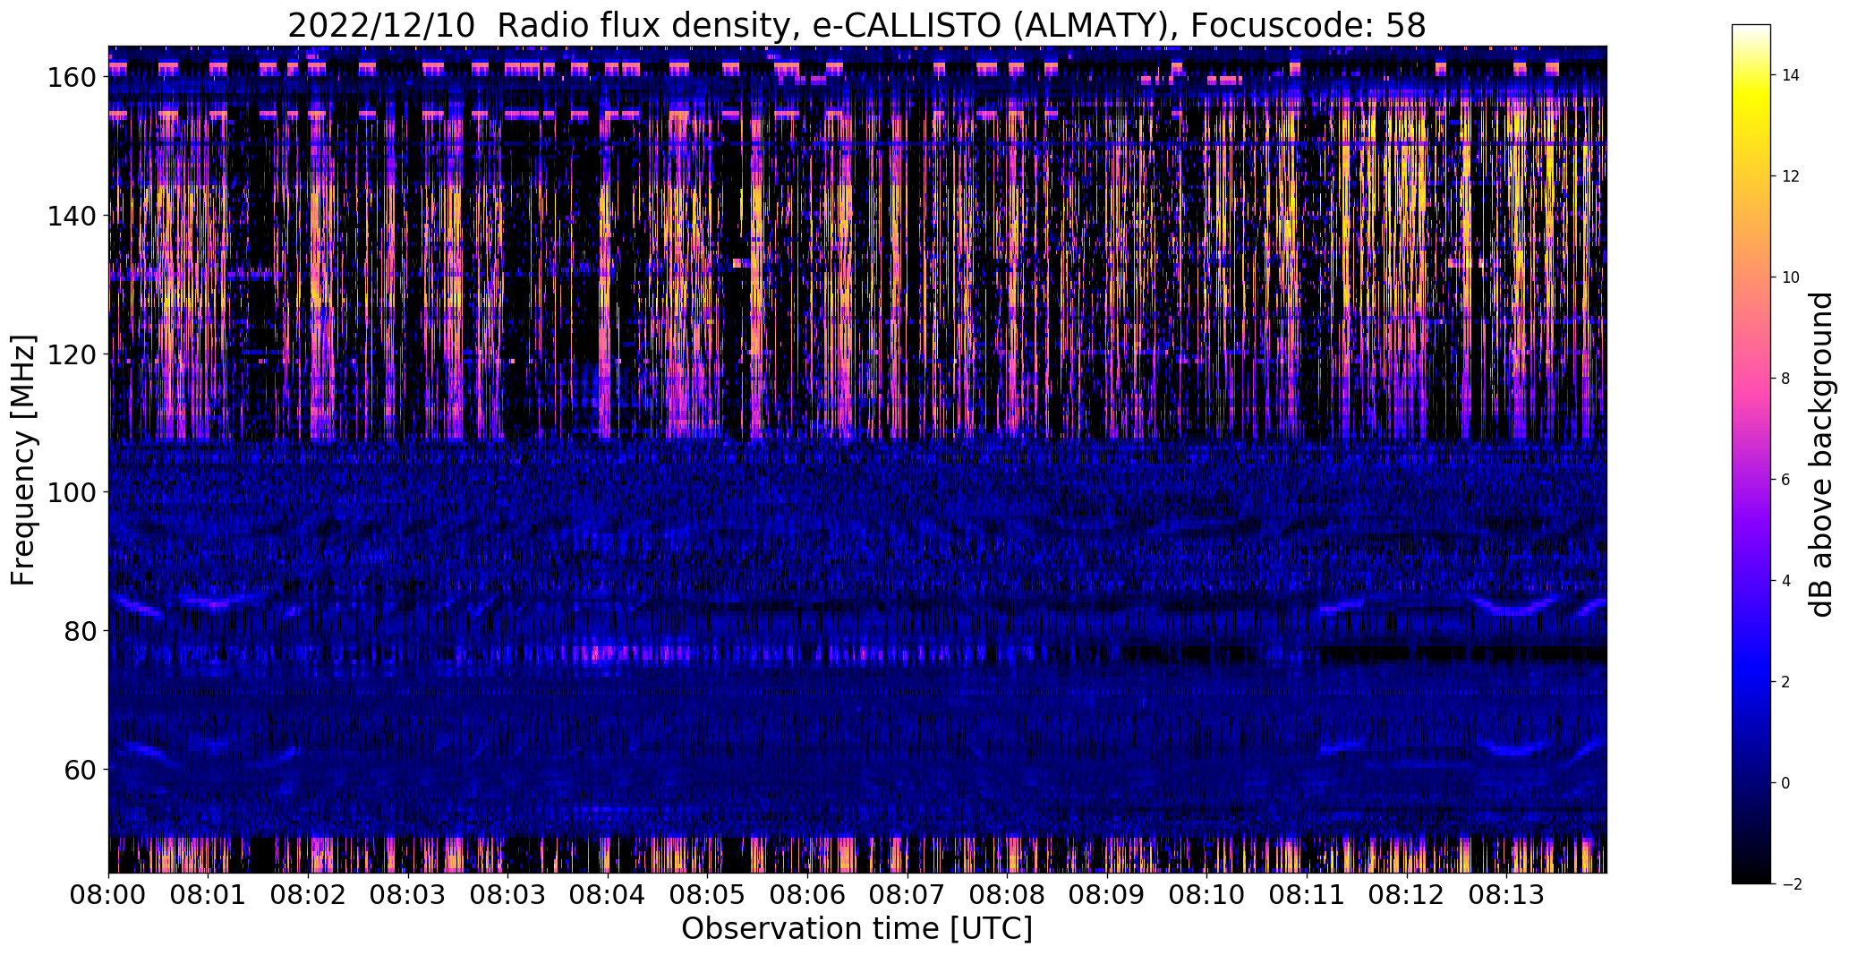Select the 08:08 time tick label

pyautogui.click(x=1007, y=894)
